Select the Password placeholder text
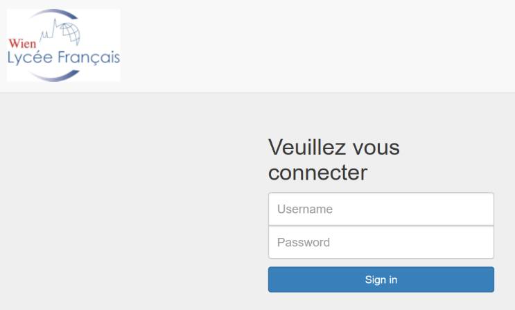This screenshot has height=310, width=515. tap(304, 242)
